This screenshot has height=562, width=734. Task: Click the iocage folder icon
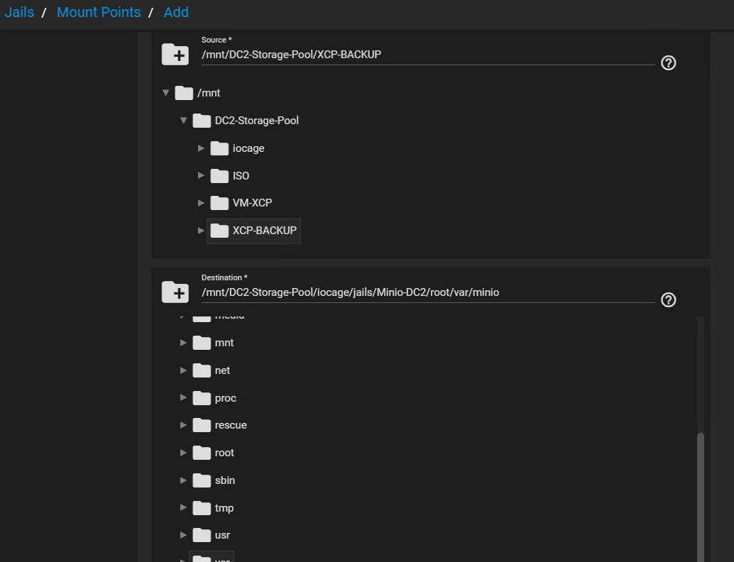[x=219, y=148]
